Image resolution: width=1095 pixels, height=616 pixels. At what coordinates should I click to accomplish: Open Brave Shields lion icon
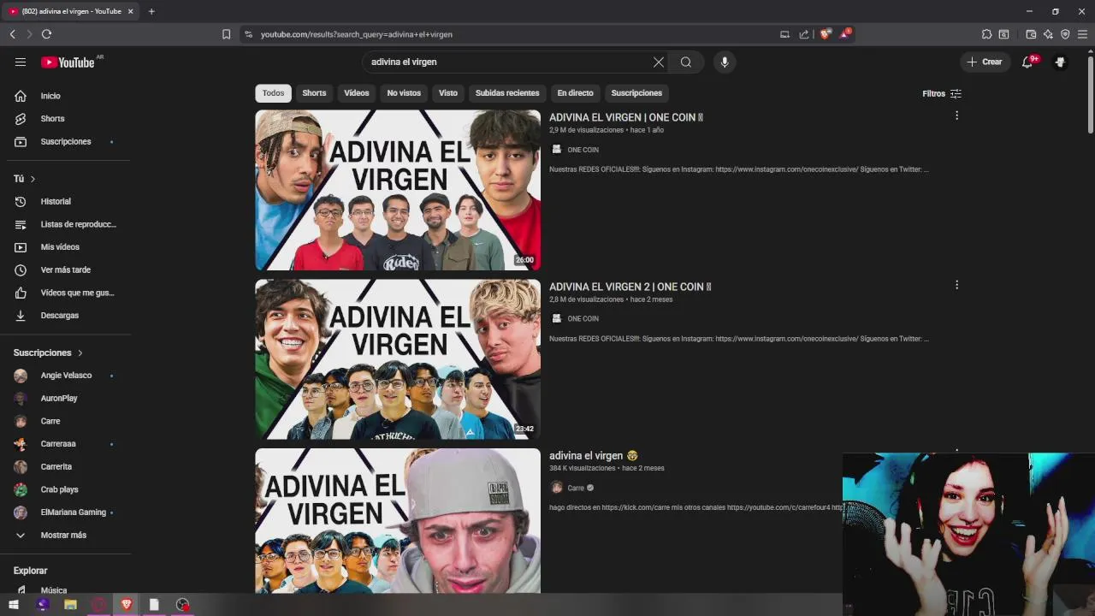[825, 34]
